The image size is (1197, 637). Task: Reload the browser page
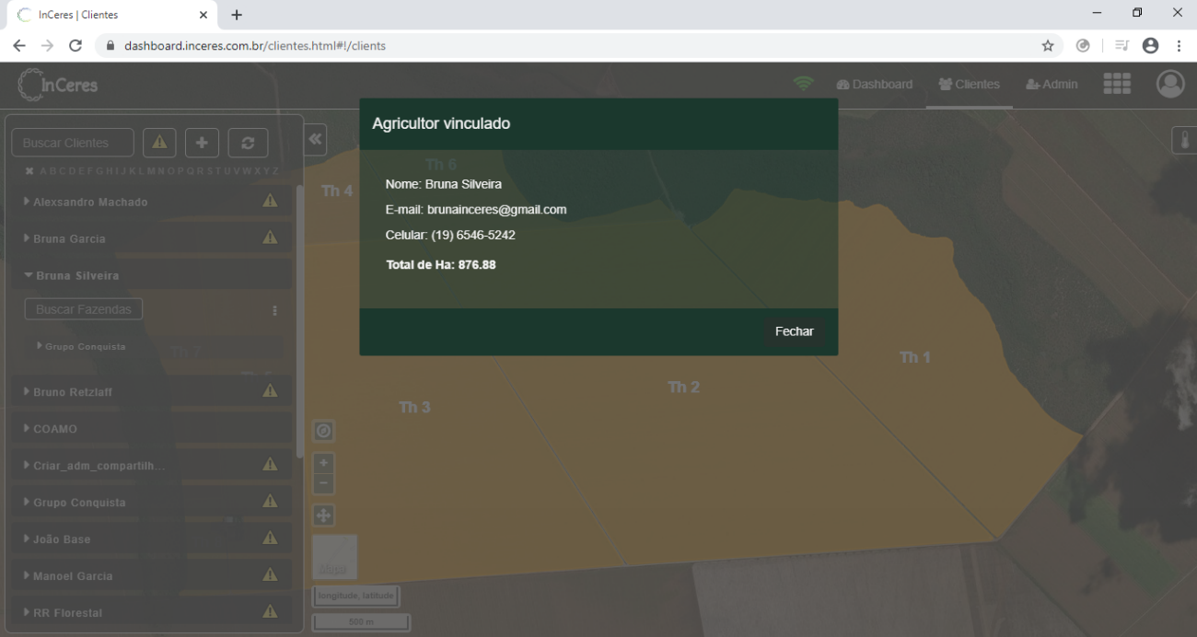tap(76, 45)
